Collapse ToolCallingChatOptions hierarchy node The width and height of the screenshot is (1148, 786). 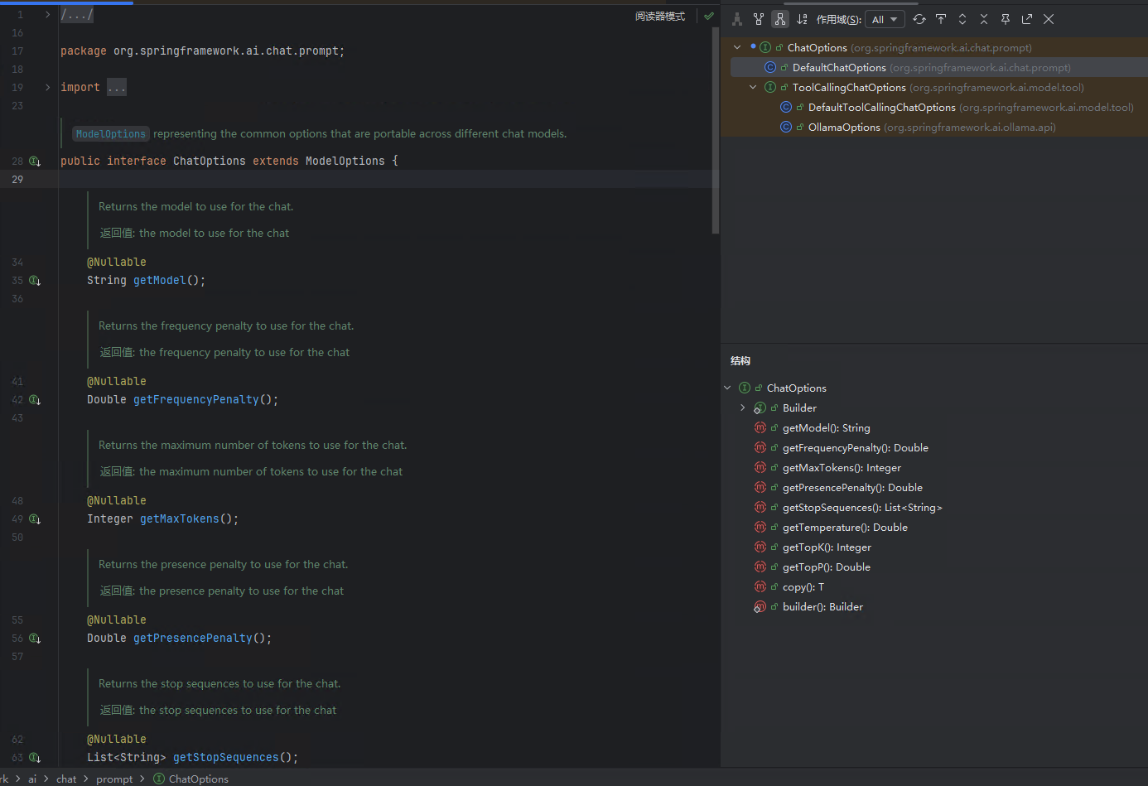pyautogui.click(x=753, y=87)
